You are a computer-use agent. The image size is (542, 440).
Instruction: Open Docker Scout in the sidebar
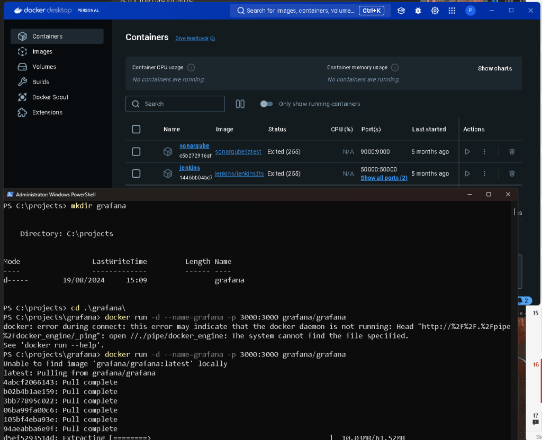click(x=57, y=97)
